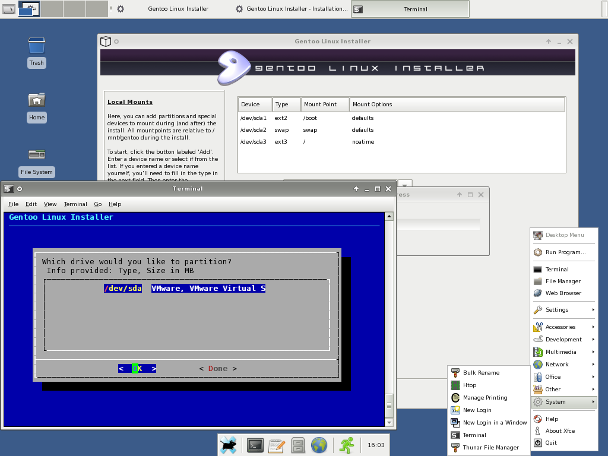Open the Terminal Edit menu

coord(31,204)
